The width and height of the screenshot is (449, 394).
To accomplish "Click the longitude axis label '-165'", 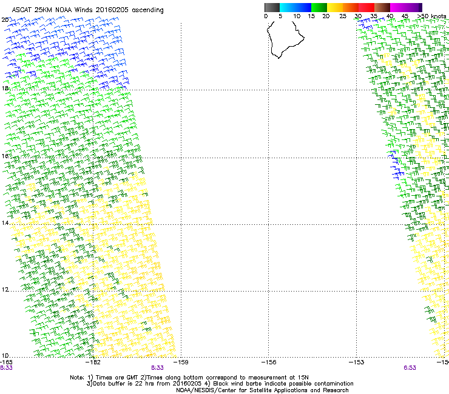I will coord(6,362).
